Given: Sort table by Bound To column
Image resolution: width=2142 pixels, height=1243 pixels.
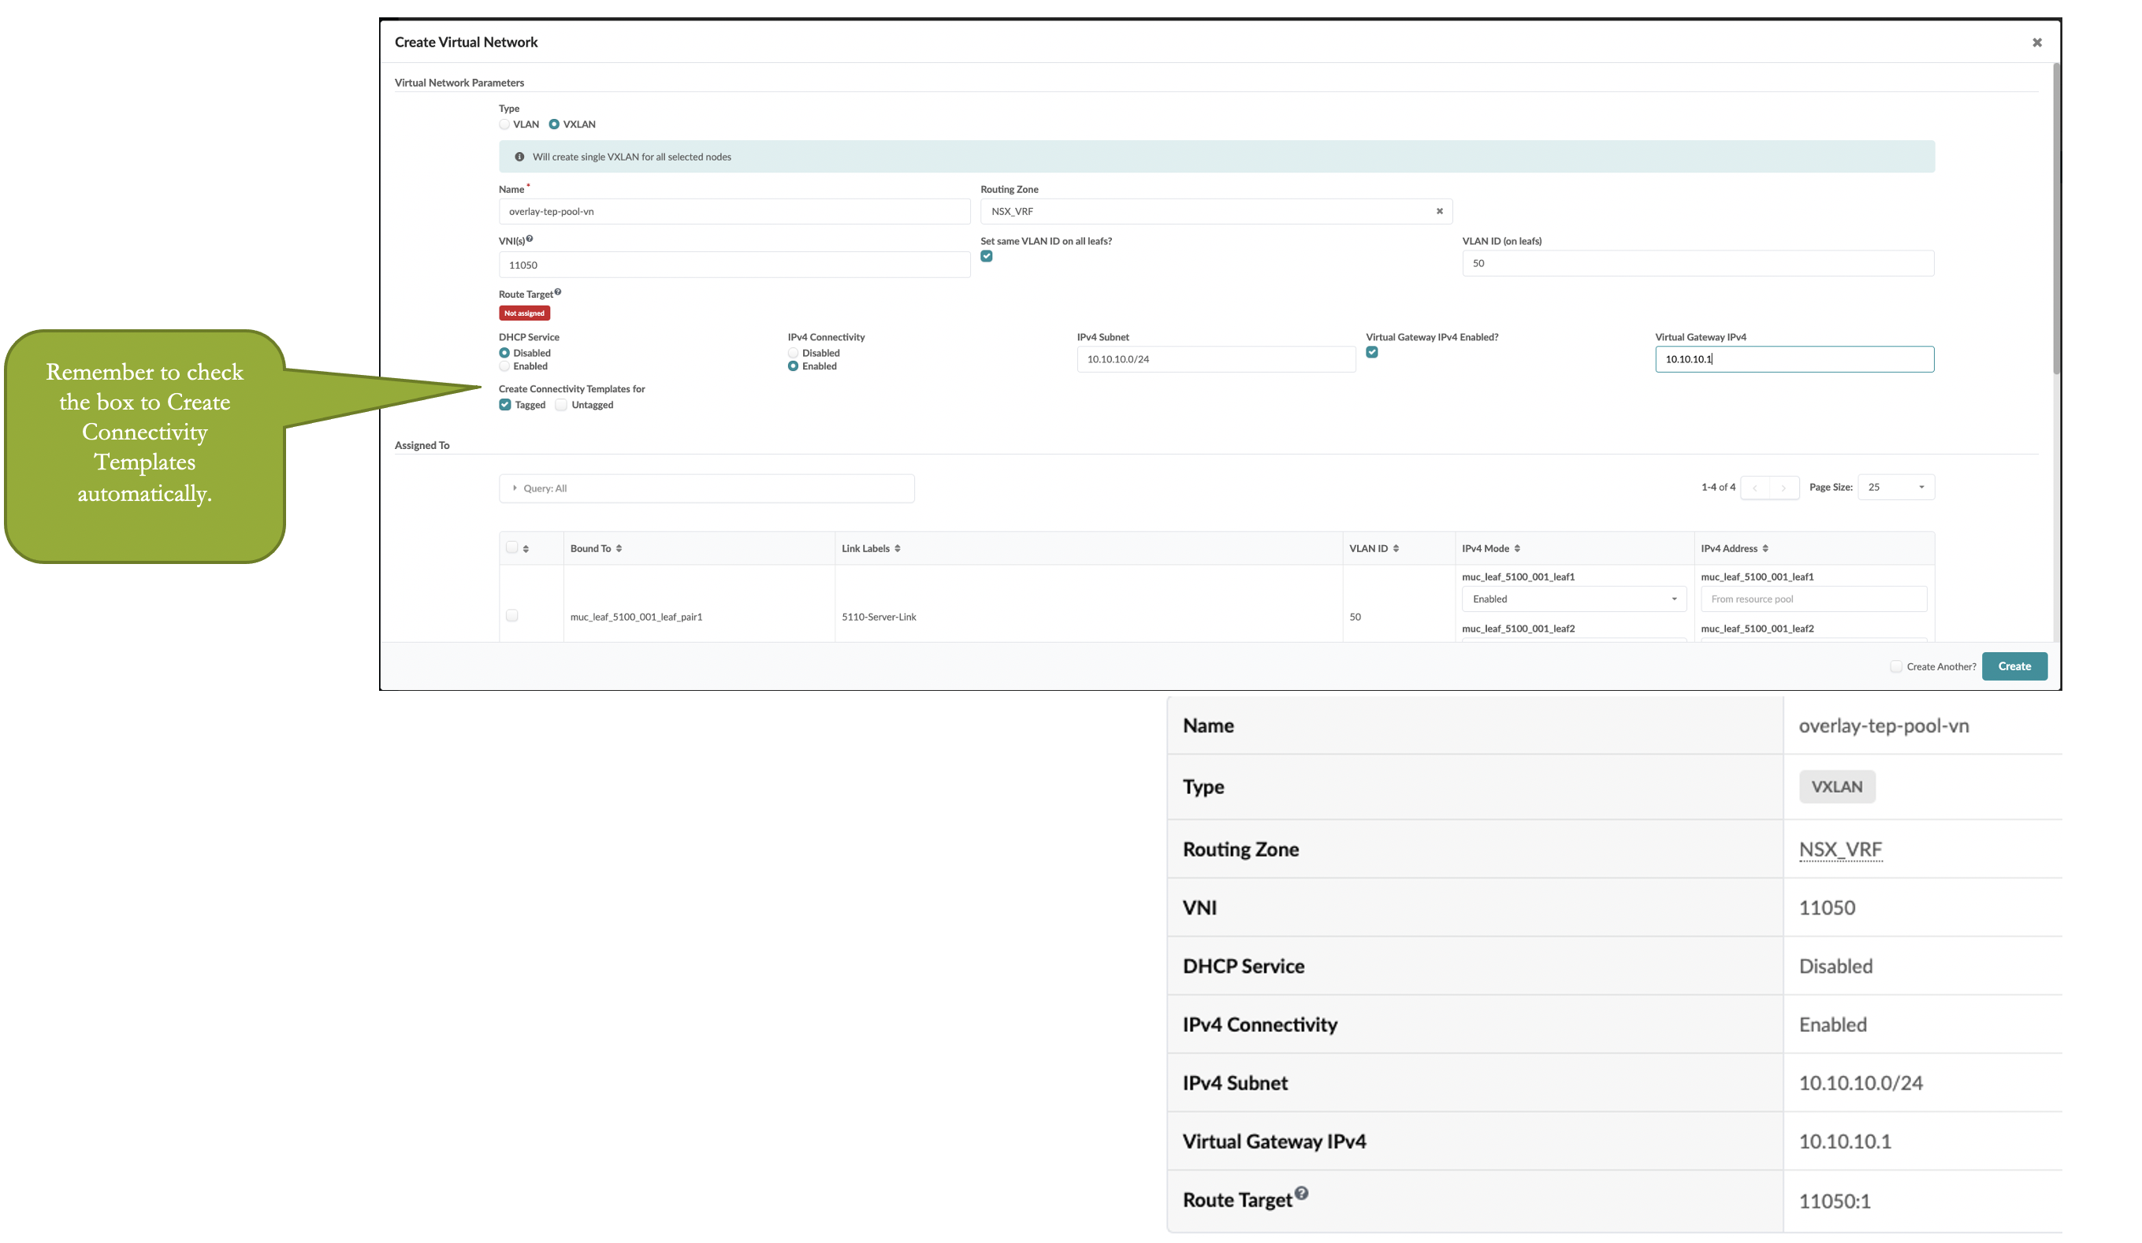Looking at the screenshot, I should (619, 549).
